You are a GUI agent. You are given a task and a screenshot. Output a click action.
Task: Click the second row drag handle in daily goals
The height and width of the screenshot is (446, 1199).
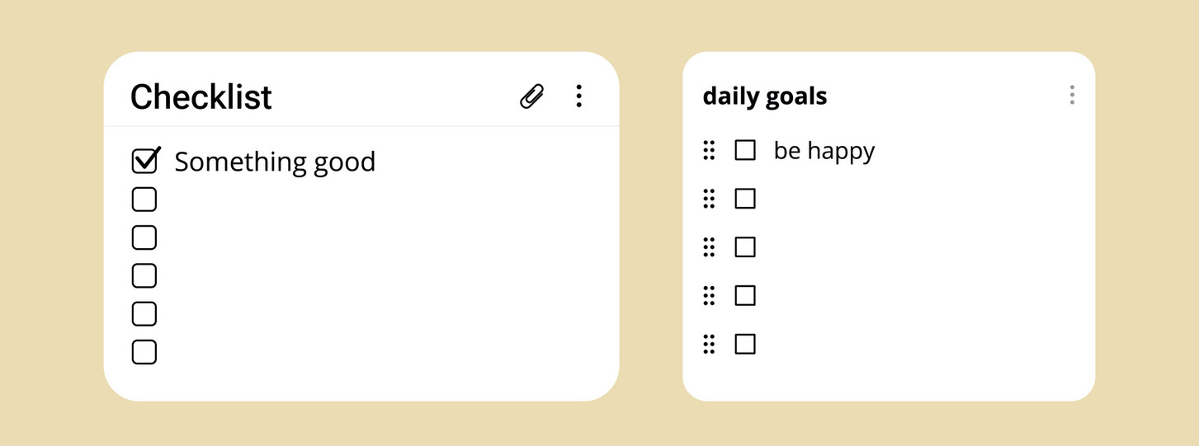tap(709, 199)
